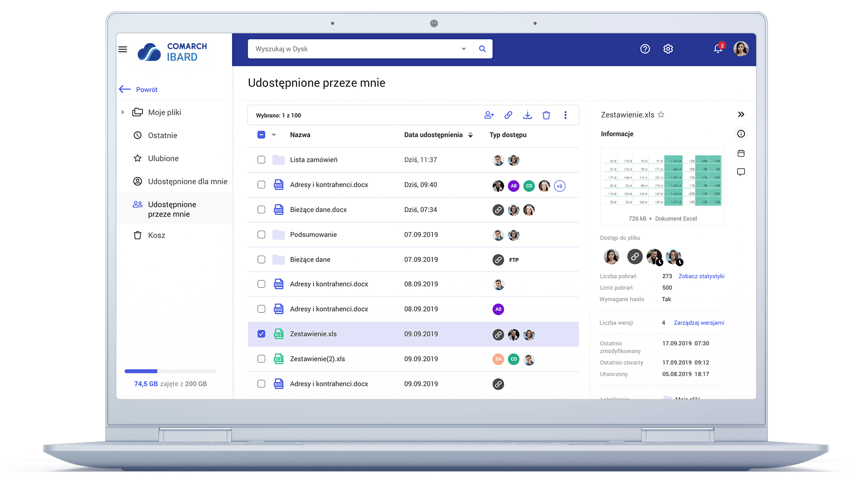Check the Zestawienie(2).xls checkbox
The width and height of the screenshot is (853, 480).
[x=261, y=359]
